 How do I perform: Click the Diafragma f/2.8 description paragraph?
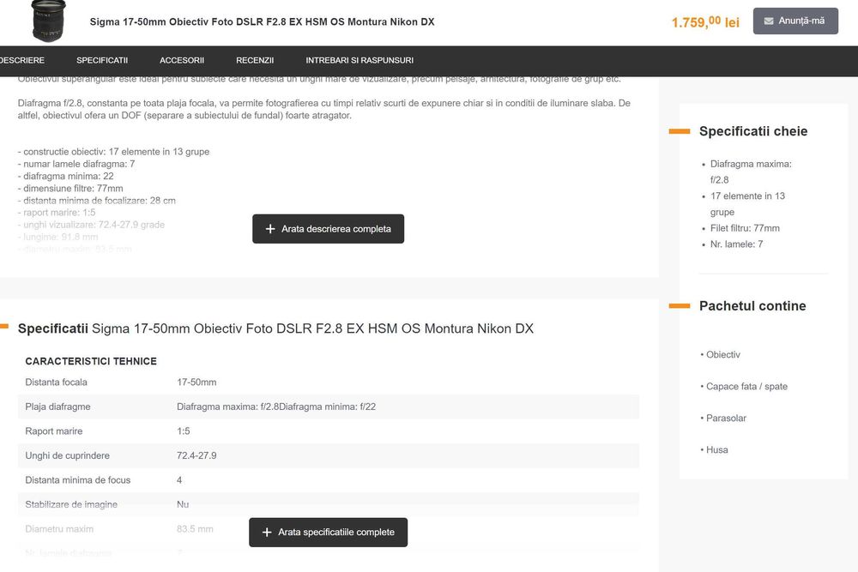click(x=324, y=109)
